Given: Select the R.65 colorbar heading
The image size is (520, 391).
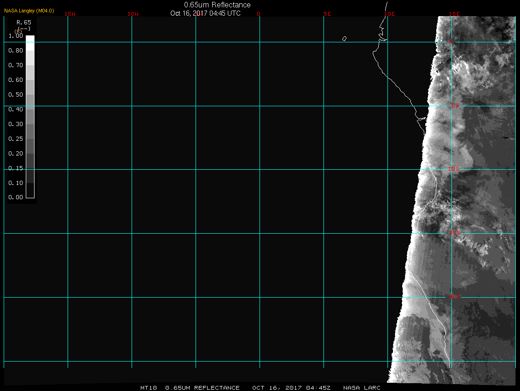Looking at the screenshot, I should click(x=23, y=22).
